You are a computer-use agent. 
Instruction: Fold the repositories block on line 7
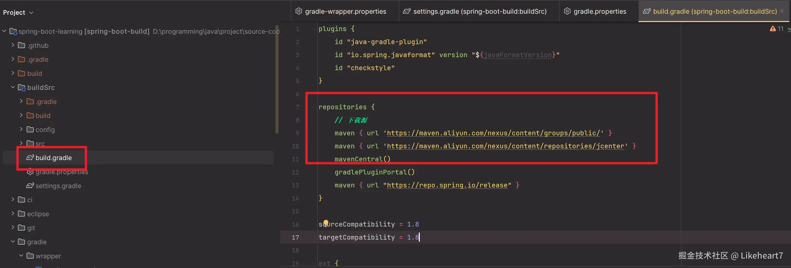pos(314,107)
